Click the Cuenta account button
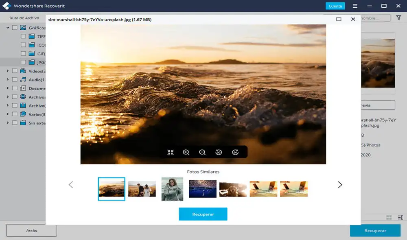The width and height of the screenshot is (407, 240). coord(335,6)
